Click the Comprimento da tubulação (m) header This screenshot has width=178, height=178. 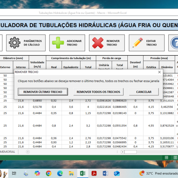pos(71,58)
